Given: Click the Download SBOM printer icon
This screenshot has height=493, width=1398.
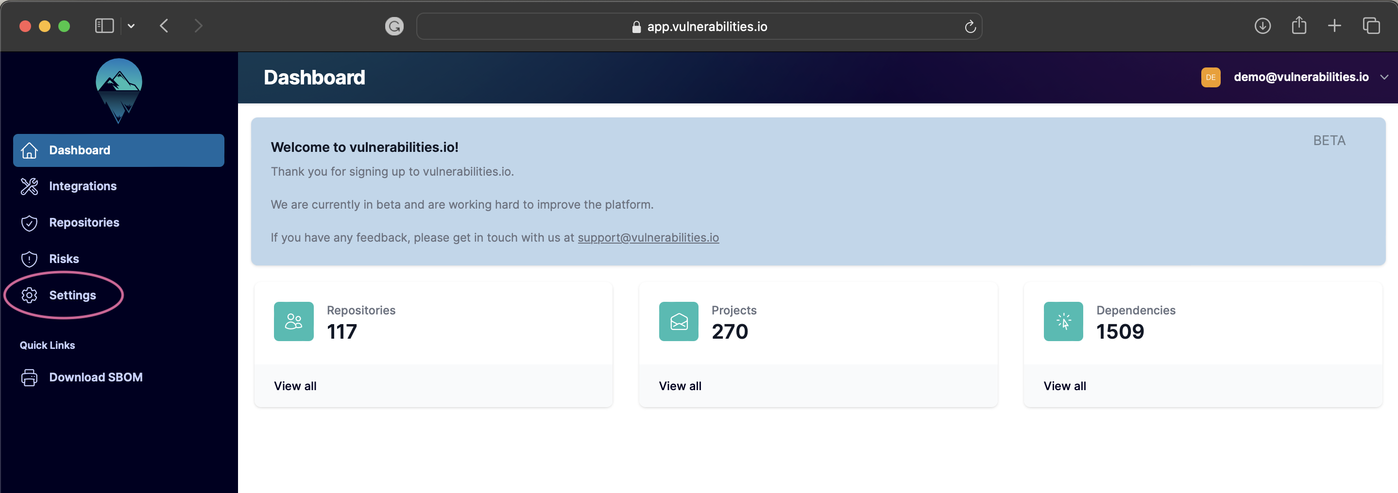Looking at the screenshot, I should point(29,377).
